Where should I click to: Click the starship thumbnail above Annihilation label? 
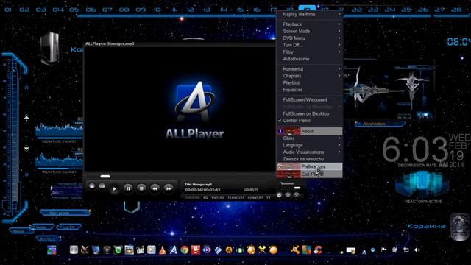coord(389,90)
